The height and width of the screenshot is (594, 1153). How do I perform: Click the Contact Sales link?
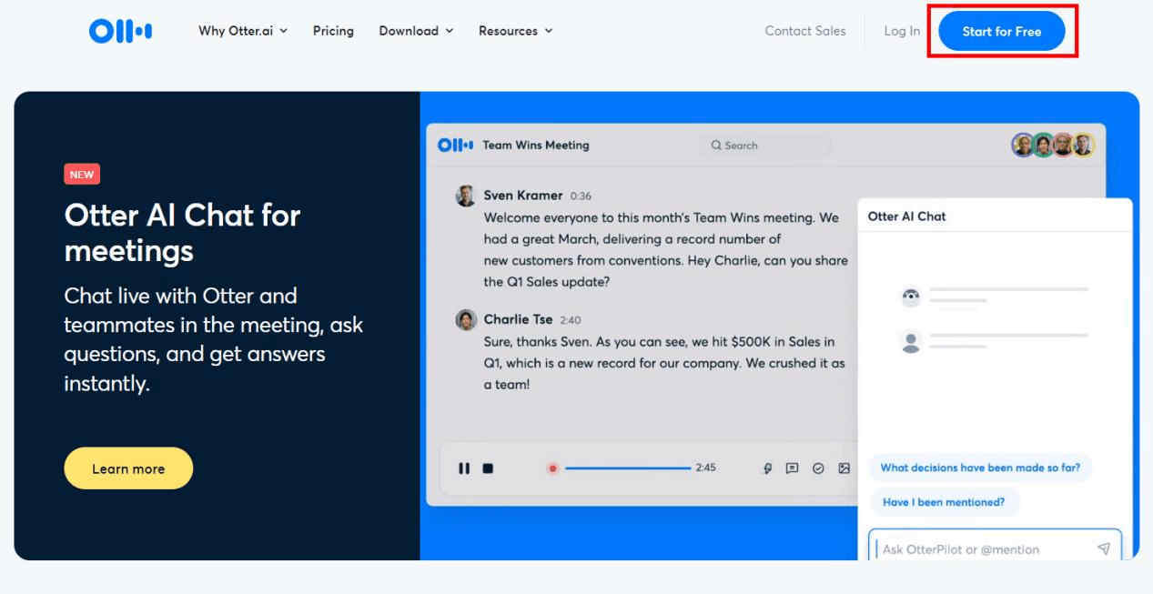click(805, 31)
